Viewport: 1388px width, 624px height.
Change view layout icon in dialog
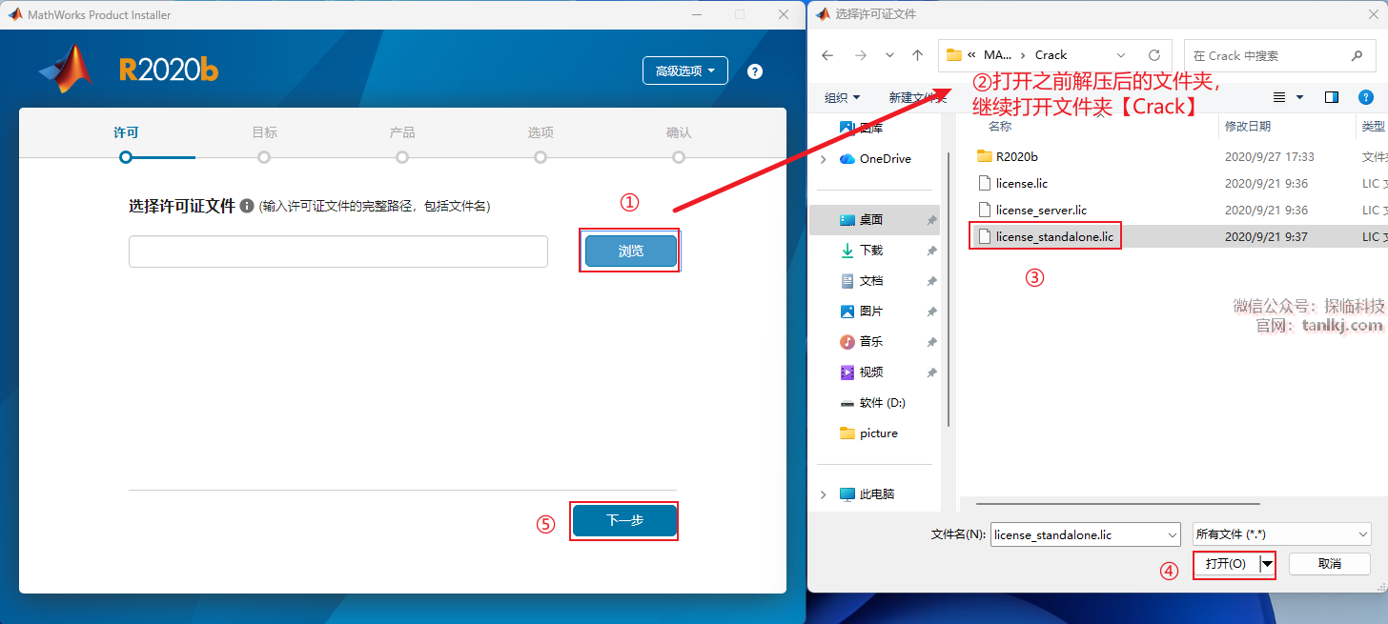1280,97
